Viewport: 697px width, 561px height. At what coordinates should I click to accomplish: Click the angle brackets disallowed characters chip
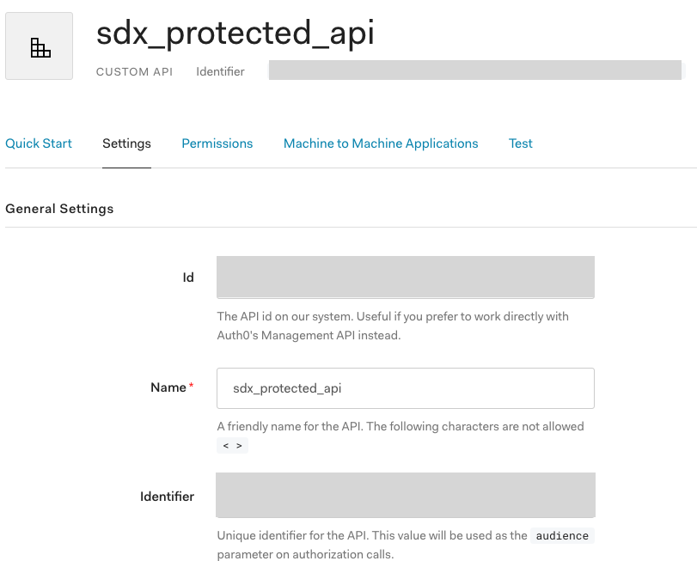point(233,446)
